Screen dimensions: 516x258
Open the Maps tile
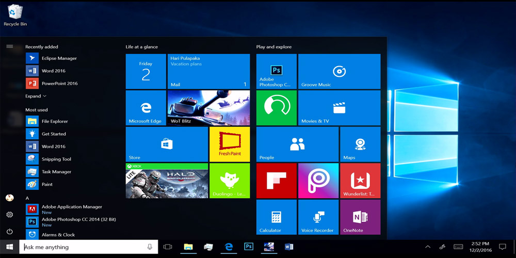pos(360,144)
